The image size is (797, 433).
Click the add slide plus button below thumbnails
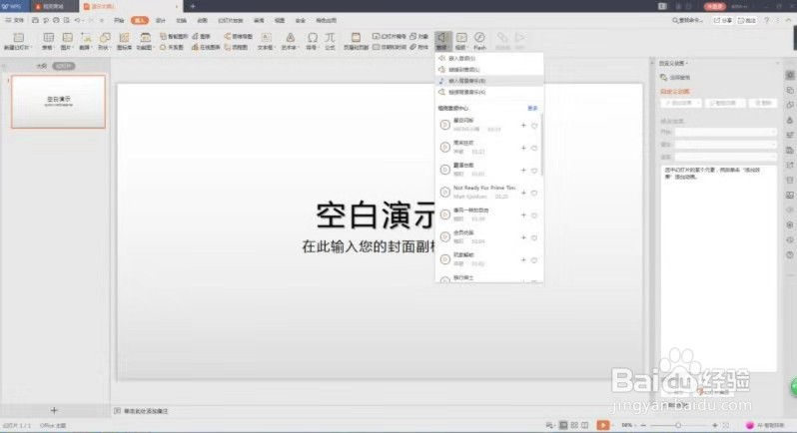(54, 410)
